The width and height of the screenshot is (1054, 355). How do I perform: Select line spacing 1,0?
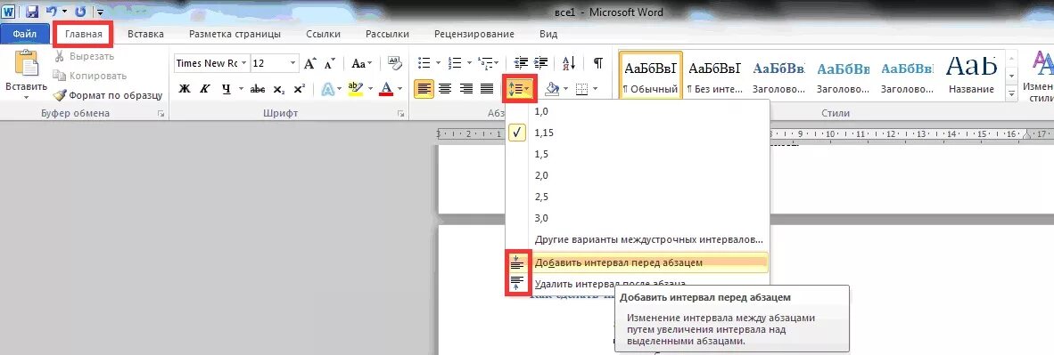(637, 111)
